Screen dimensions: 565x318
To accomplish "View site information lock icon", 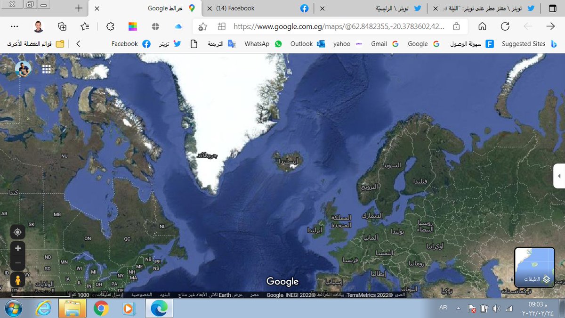I will pos(456,27).
